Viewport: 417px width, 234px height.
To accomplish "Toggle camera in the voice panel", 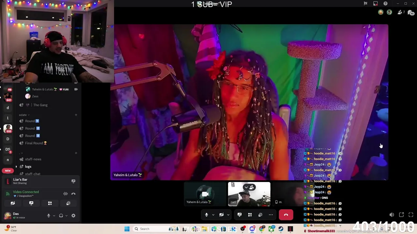I will point(13,203).
